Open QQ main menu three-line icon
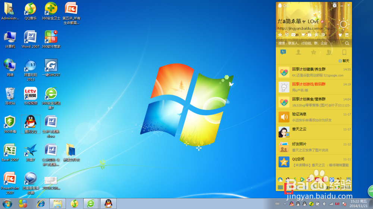 (x=280, y=187)
